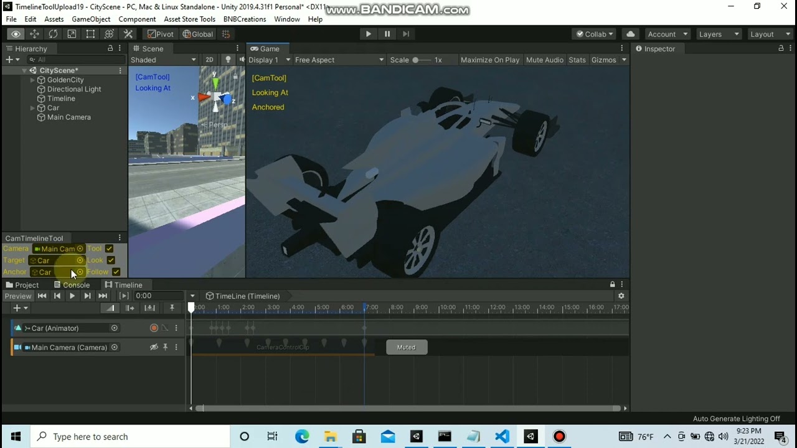Start recording on Car Animator track

tap(154, 328)
